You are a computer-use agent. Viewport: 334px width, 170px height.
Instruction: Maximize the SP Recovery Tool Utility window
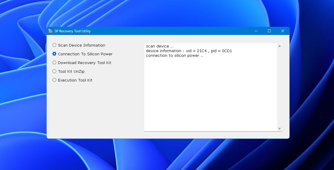pyautogui.click(x=269, y=31)
